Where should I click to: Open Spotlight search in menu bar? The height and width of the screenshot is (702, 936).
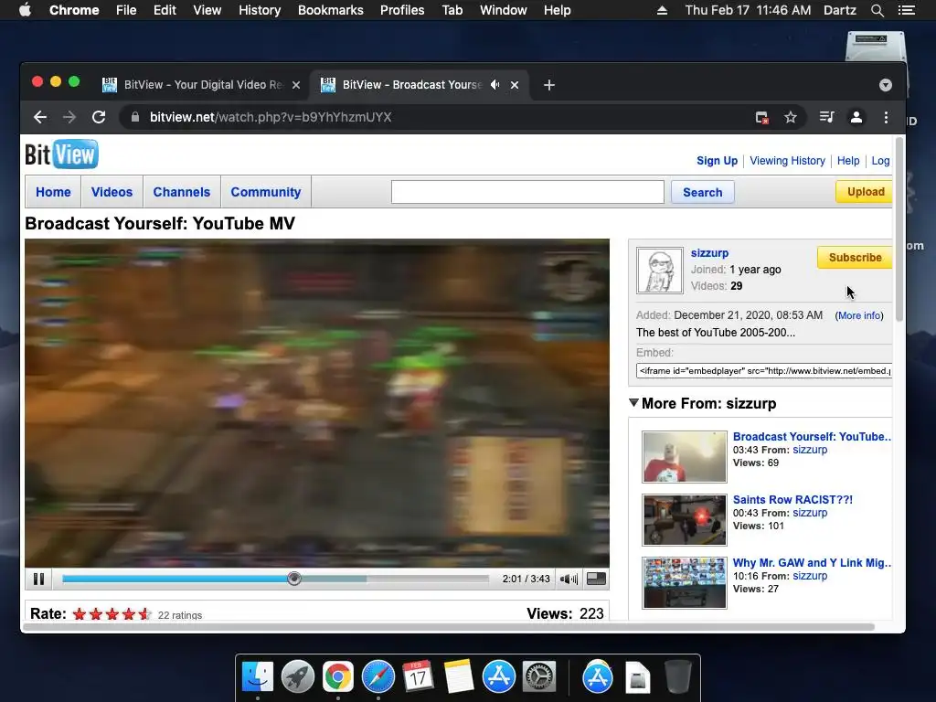click(877, 10)
